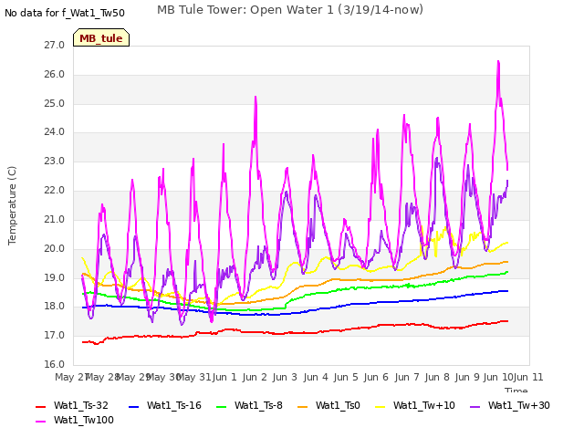Image resolution: width=584 pixels, height=438 pixels.
Task: Click the Wat1_Tw+30 legend label
Action: click(519, 405)
